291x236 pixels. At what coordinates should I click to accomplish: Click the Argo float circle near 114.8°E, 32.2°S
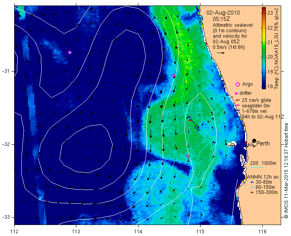coord(188,156)
